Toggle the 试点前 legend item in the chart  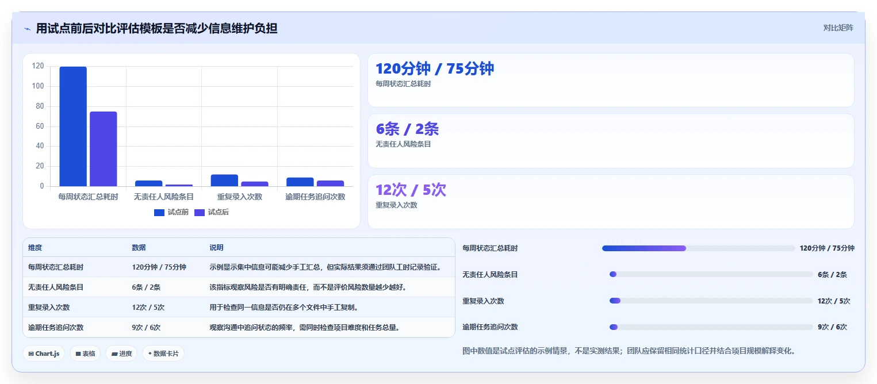pyautogui.click(x=171, y=212)
